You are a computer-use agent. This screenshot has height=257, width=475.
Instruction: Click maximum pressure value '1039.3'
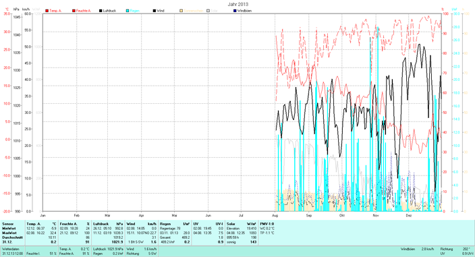click(119, 233)
